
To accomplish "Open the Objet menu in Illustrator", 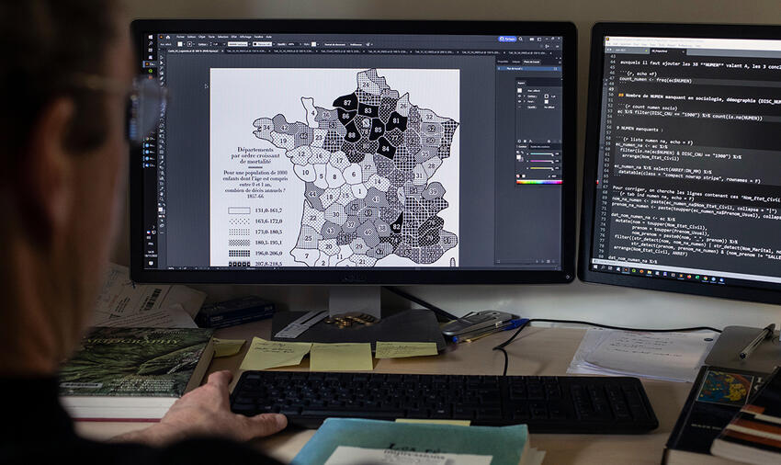I will pyautogui.click(x=202, y=37).
